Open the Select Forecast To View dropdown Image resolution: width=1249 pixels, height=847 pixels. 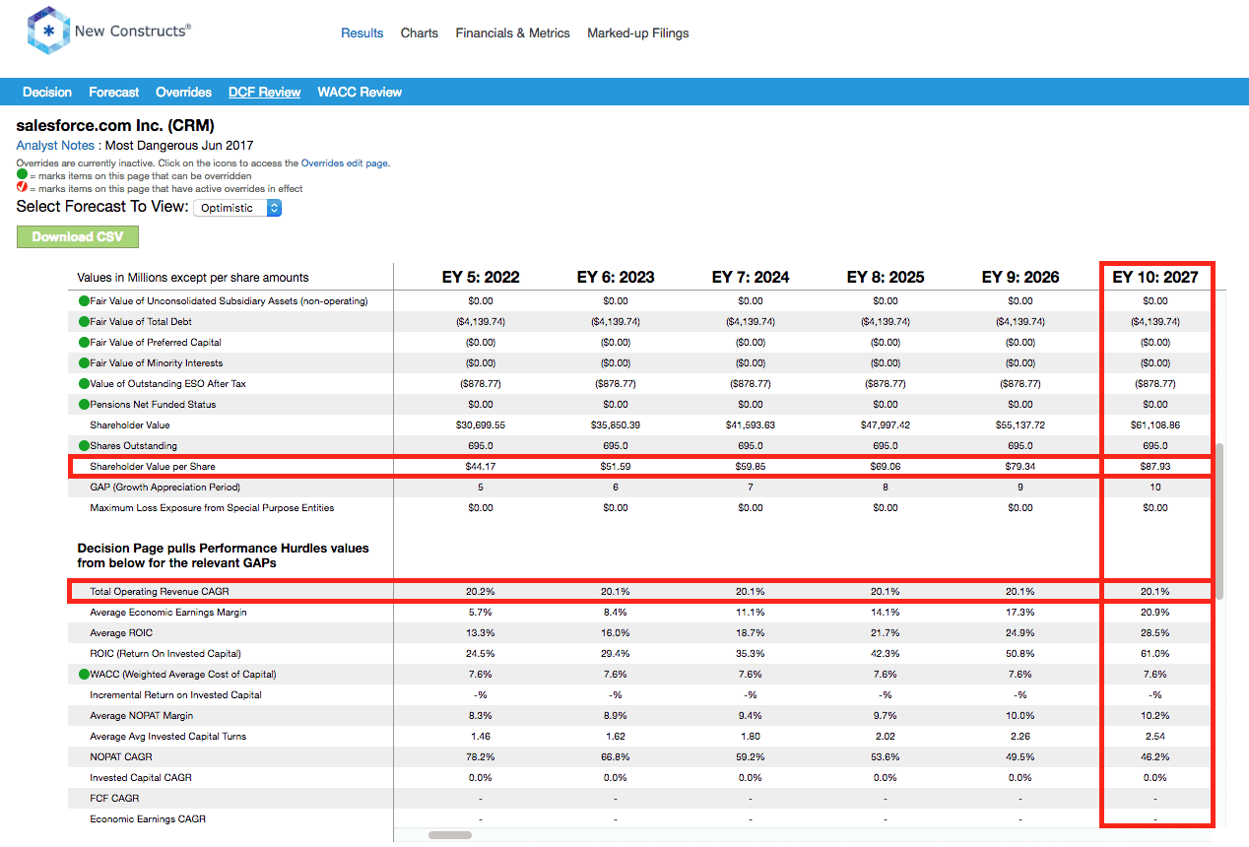click(237, 208)
